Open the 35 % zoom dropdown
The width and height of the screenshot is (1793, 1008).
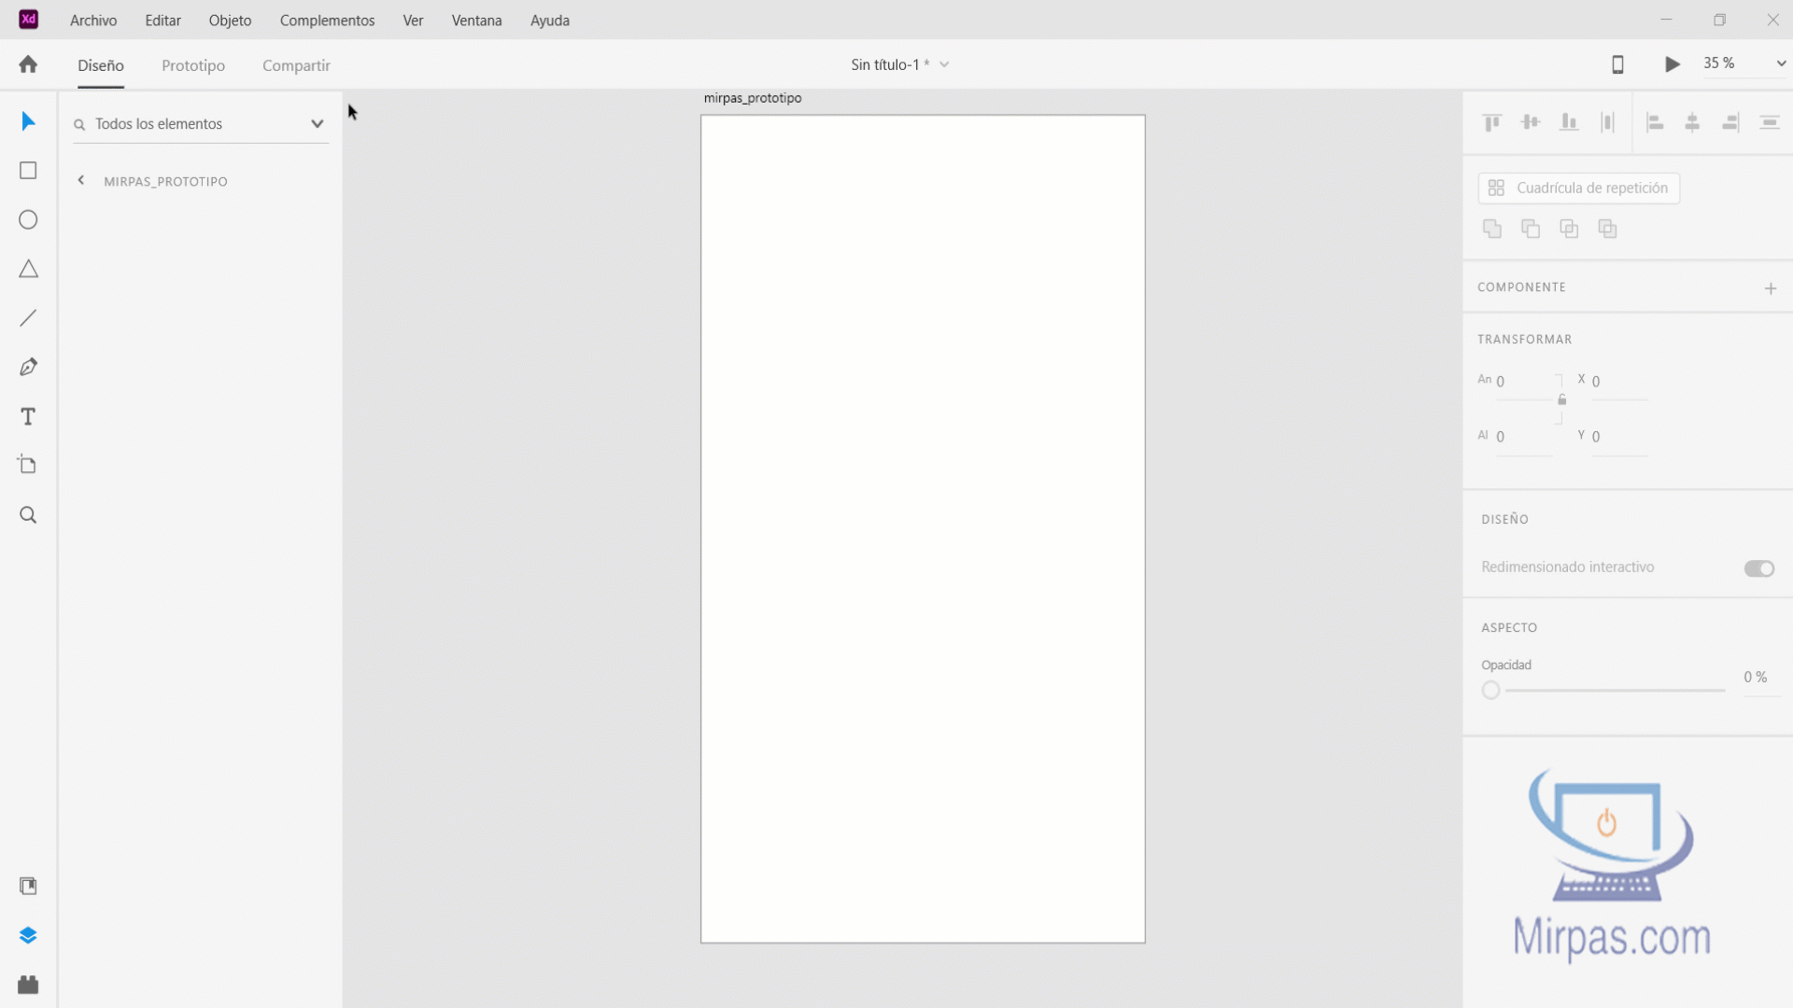(x=1780, y=63)
